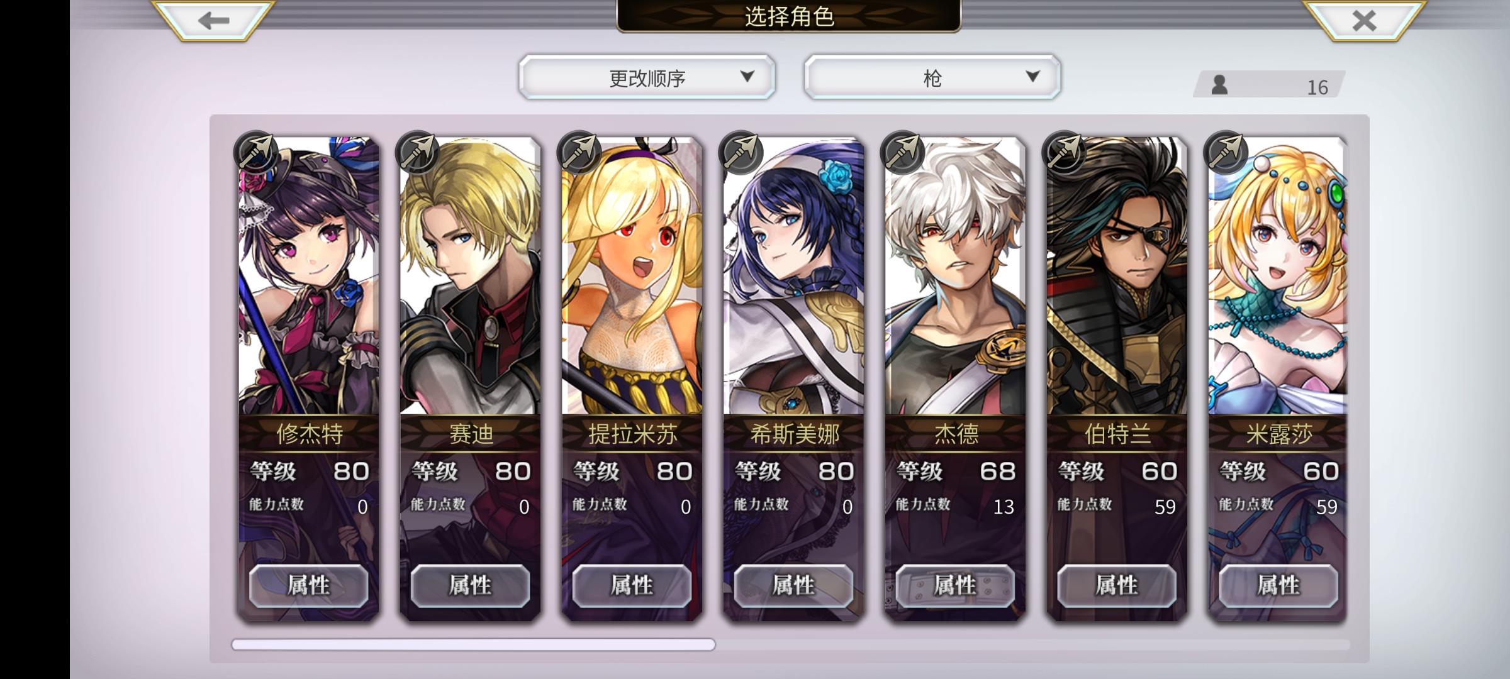This screenshot has height=679, width=1510.
Task: Go back with the arrow button
Action: click(213, 20)
